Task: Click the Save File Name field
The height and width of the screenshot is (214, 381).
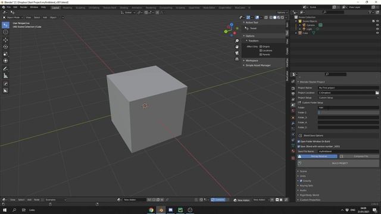Action: (x=348, y=152)
